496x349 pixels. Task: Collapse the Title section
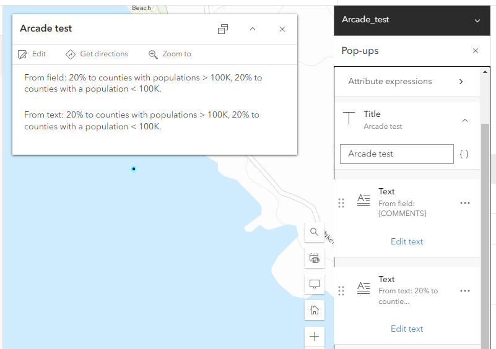(465, 120)
